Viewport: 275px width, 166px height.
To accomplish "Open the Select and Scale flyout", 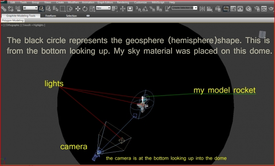I will coord(92,9).
